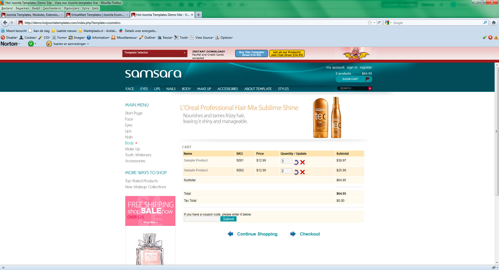Click the SHOW CART button
This screenshot has height=270, width=499.
pyautogui.click(x=354, y=79)
